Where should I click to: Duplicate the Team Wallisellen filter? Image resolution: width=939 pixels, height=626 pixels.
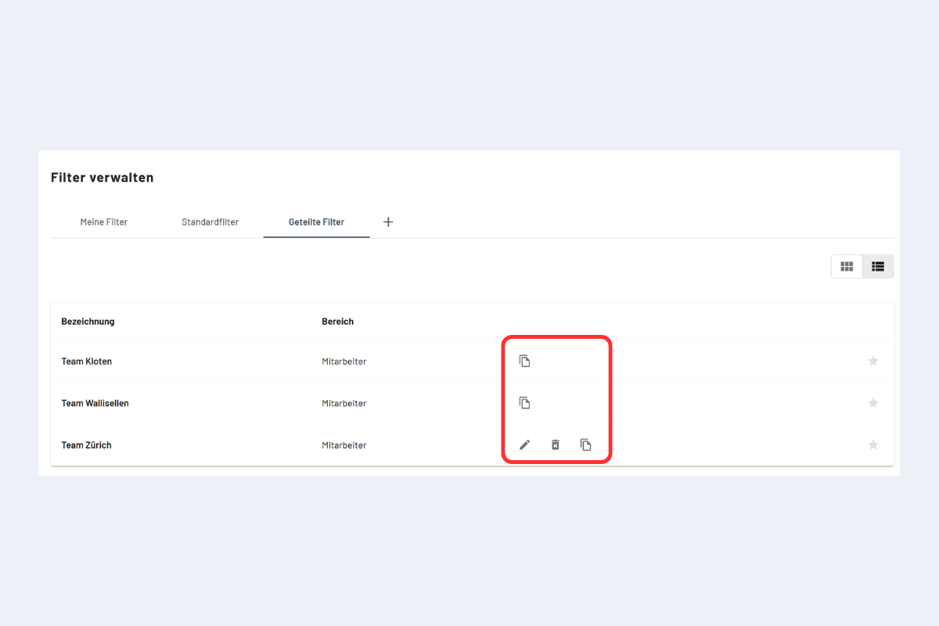coord(525,403)
